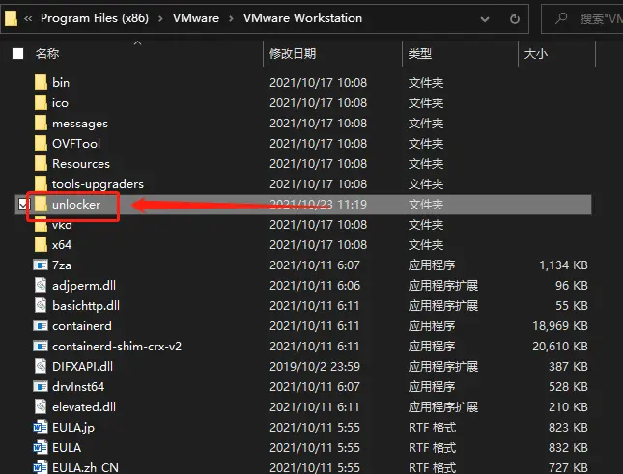The width and height of the screenshot is (623, 474).
Task: Click the containerd application icon
Action: pyautogui.click(x=41, y=326)
